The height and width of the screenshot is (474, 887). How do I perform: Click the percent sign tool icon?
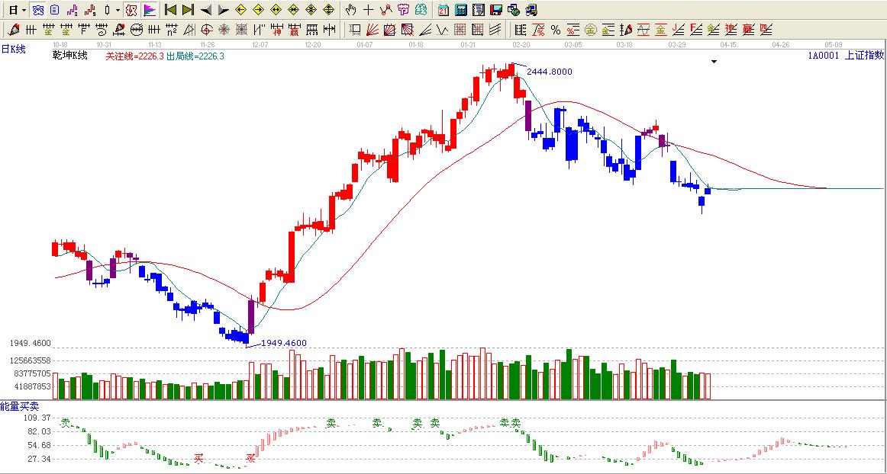[555, 30]
